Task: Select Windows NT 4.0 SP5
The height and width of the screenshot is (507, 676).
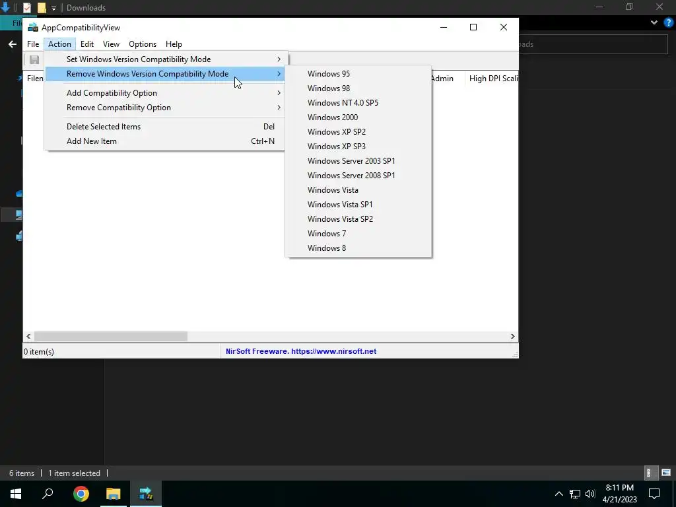Action: [x=358, y=102]
